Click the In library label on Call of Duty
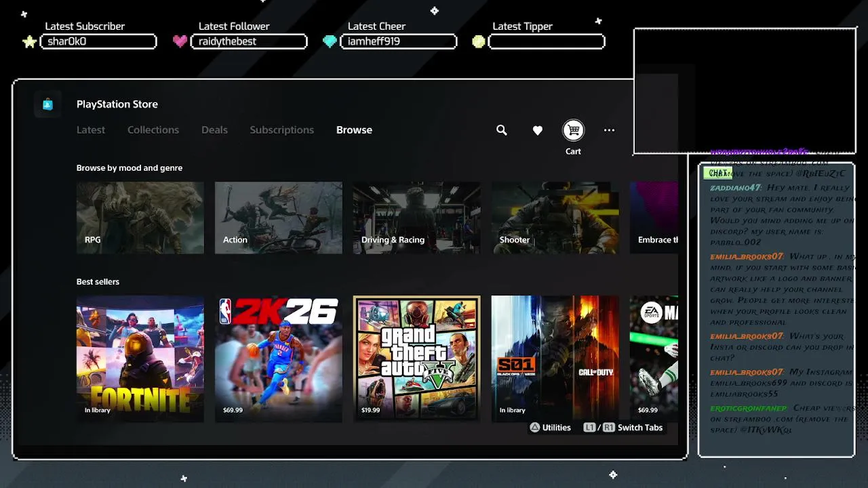868x488 pixels. click(x=513, y=410)
